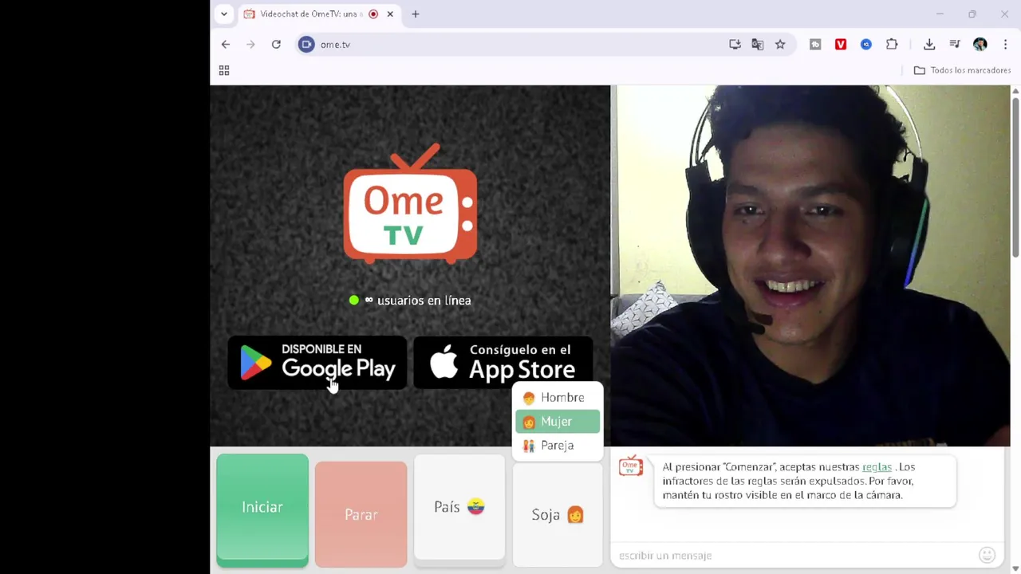Open the gray extension icon
Viewport: 1021px width, 574px height.
pyautogui.click(x=815, y=45)
